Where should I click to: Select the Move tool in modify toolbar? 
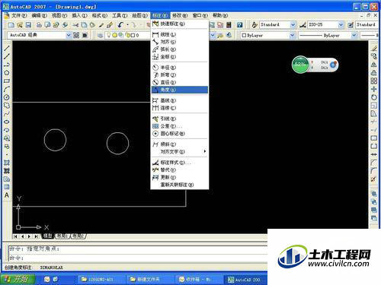coord(373,89)
